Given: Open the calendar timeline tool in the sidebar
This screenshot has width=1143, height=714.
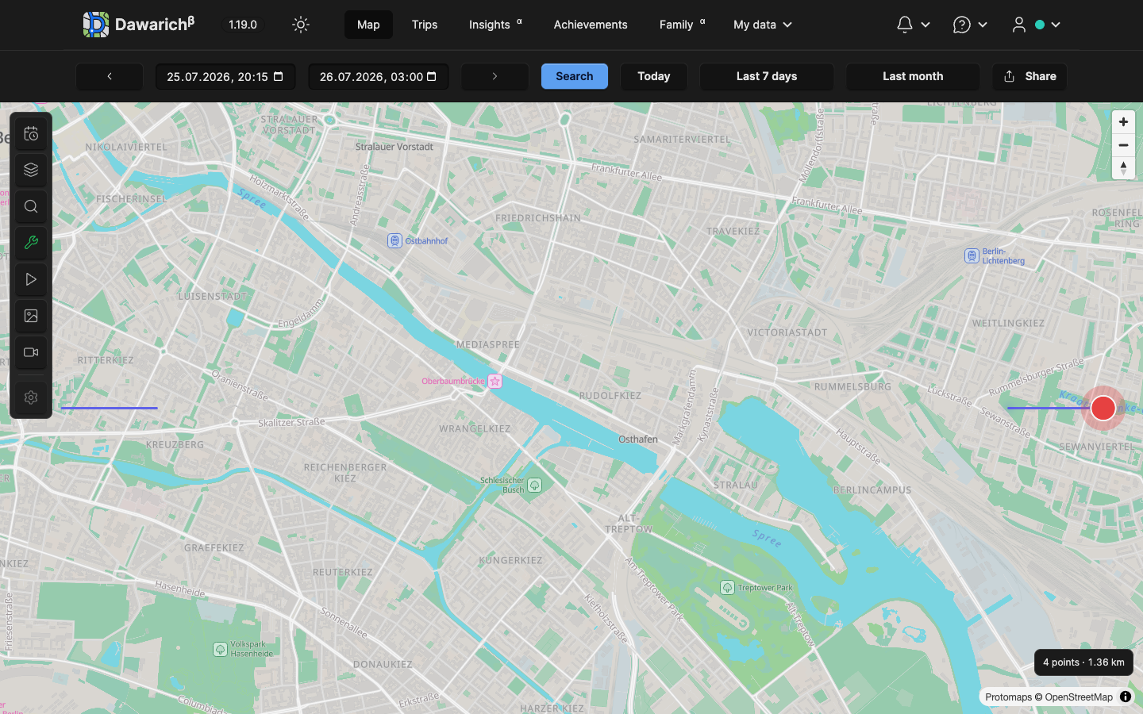Looking at the screenshot, I should tap(31, 134).
